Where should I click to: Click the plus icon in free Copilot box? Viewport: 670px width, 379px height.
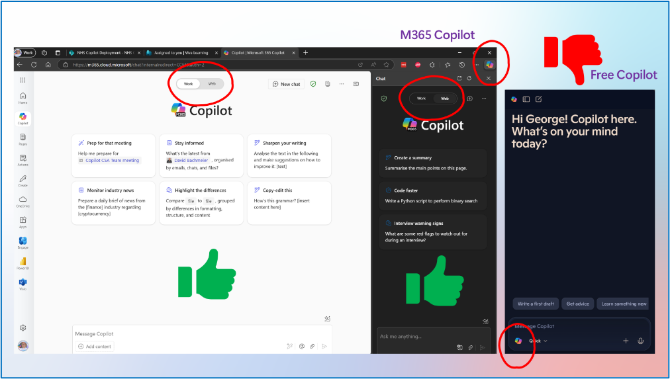(x=626, y=341)
